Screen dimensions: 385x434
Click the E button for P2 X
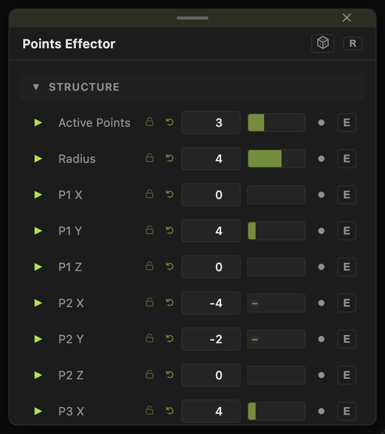[347, 303]
